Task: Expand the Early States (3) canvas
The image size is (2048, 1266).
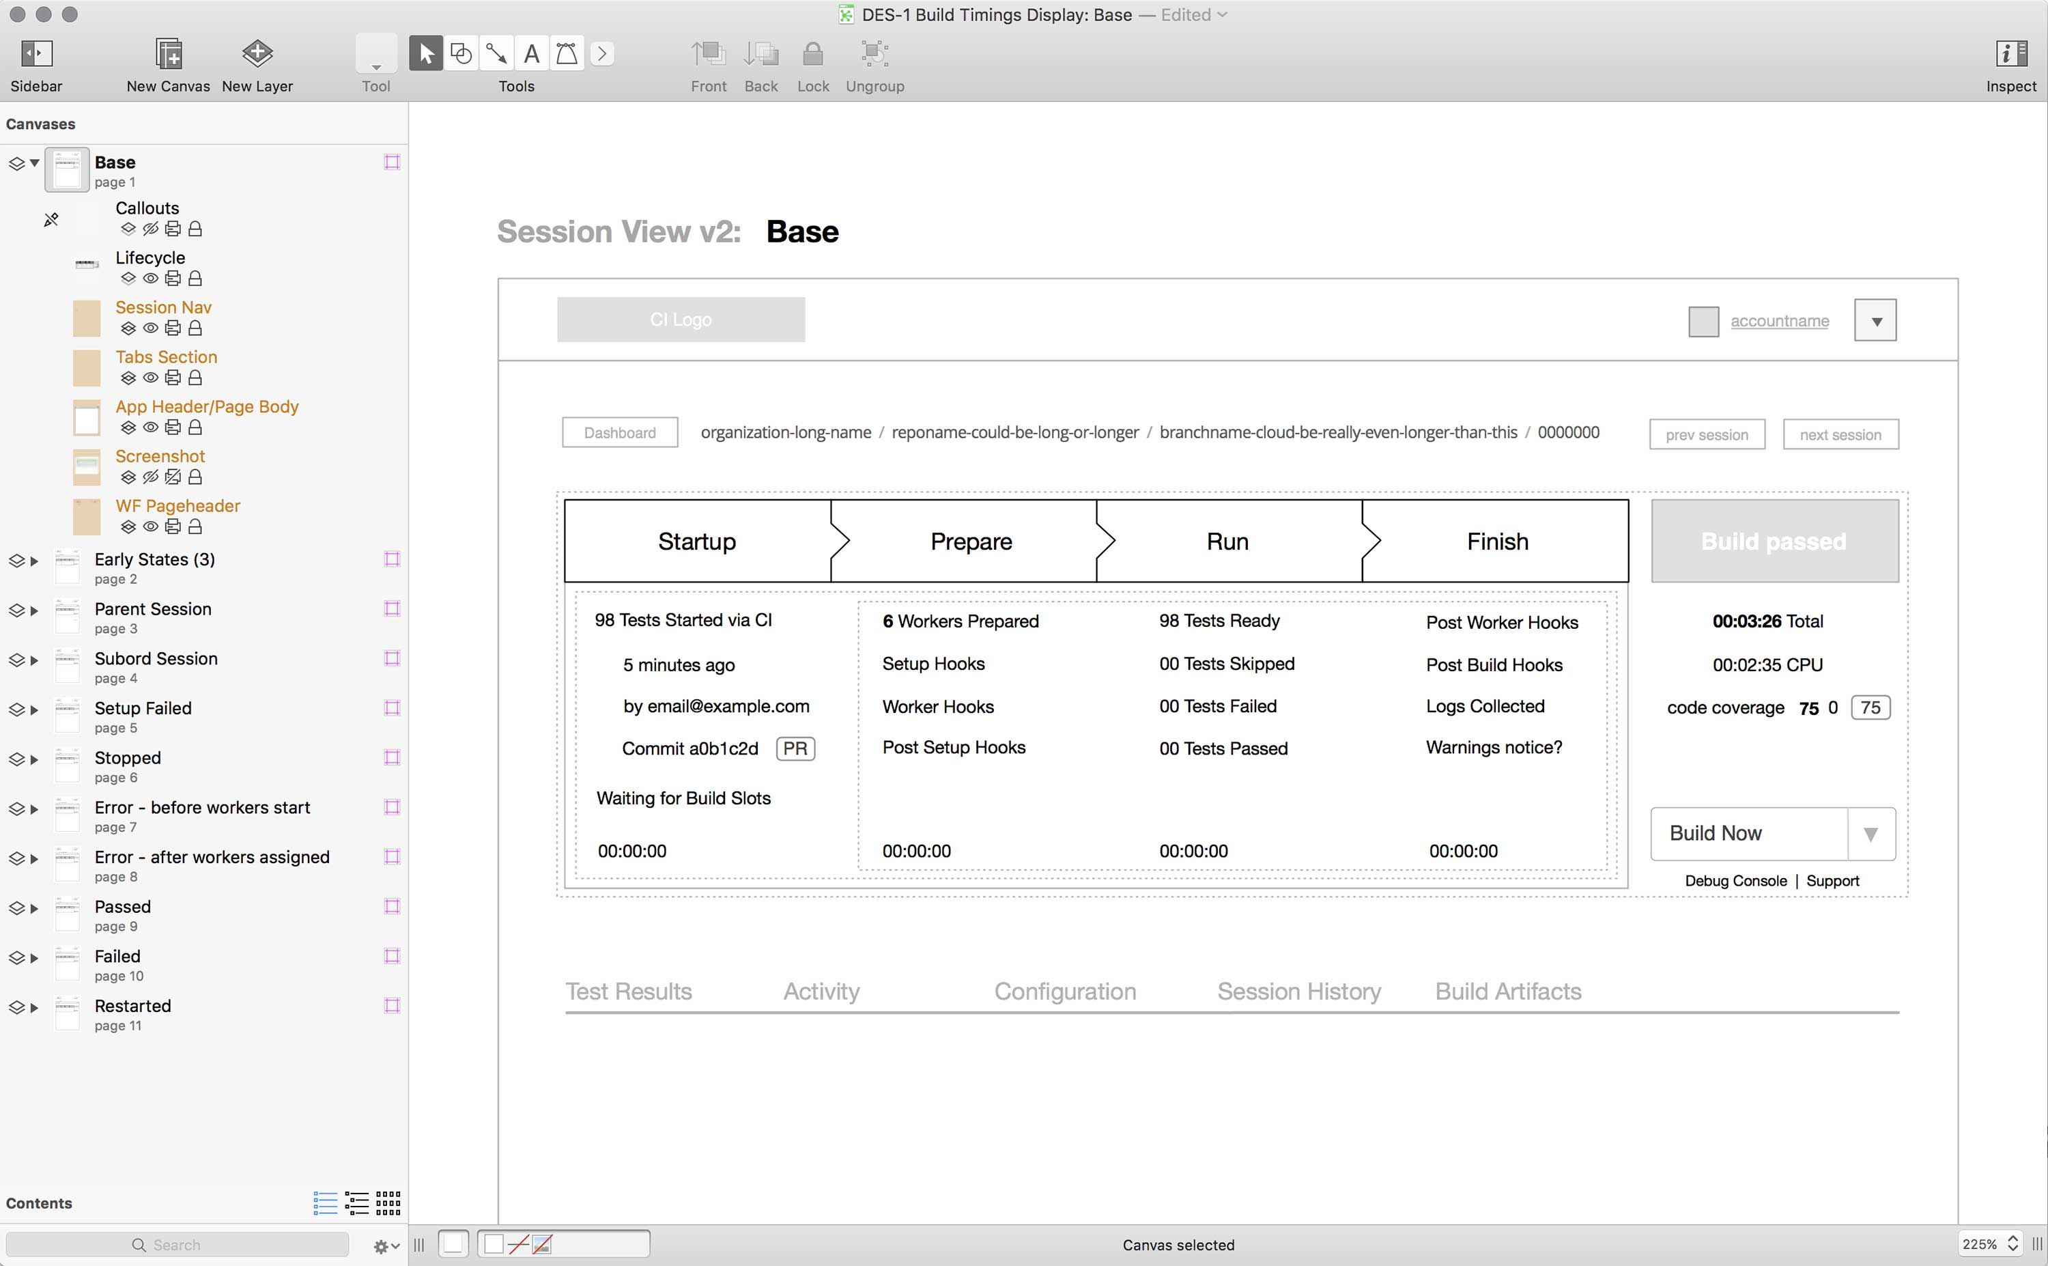Action: [x=34, y=561]
